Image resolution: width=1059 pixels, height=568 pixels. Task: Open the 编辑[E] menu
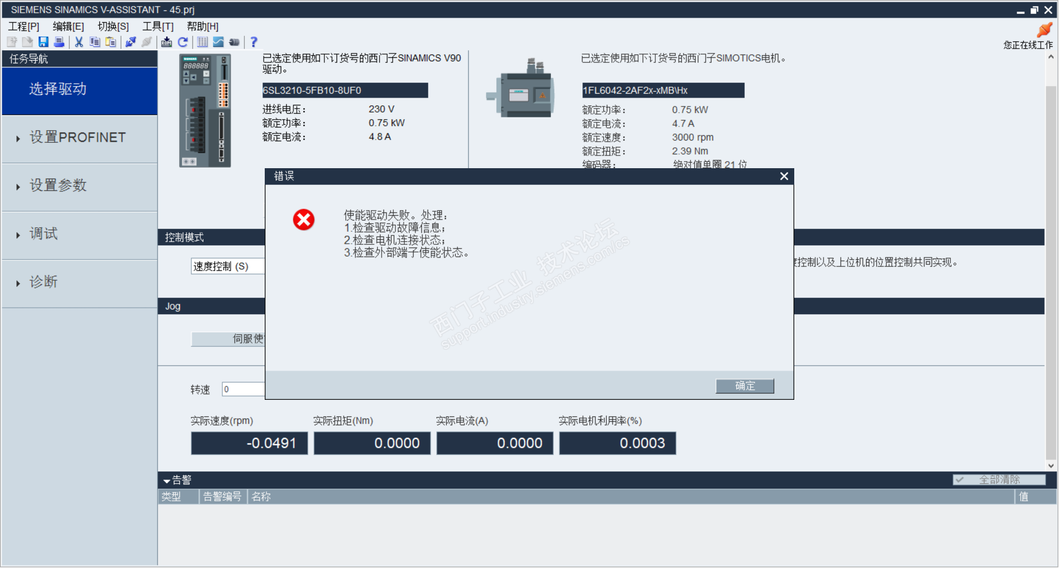pos(68,26)
